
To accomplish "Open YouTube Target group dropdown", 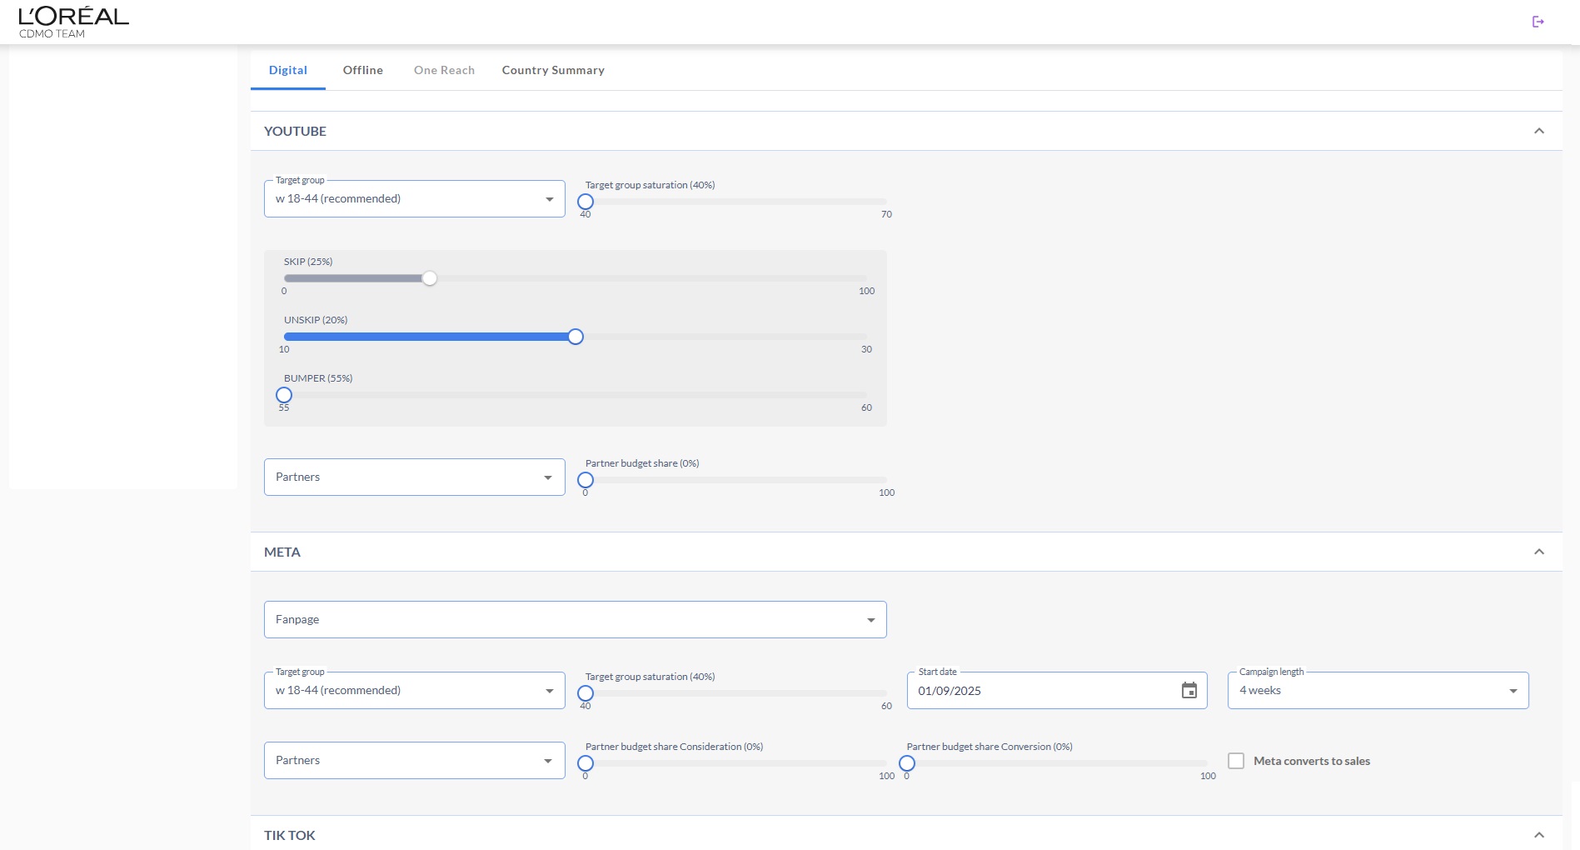I will tap(414, 199).
